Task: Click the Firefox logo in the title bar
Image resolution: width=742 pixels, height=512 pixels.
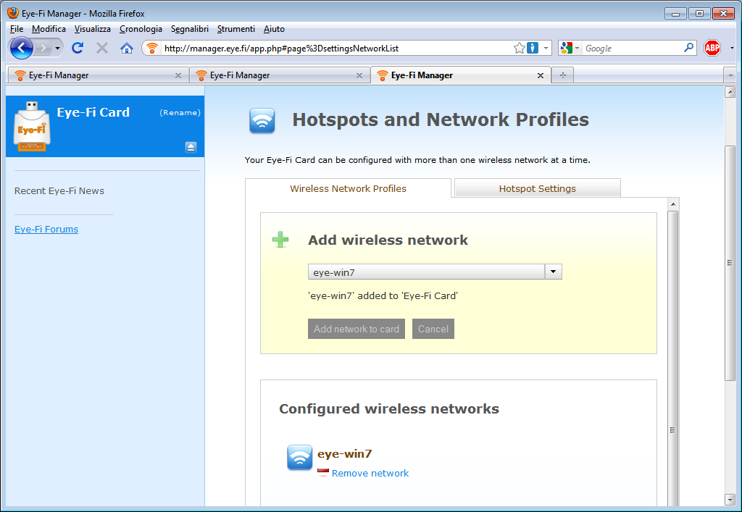Action: [13, 13]
